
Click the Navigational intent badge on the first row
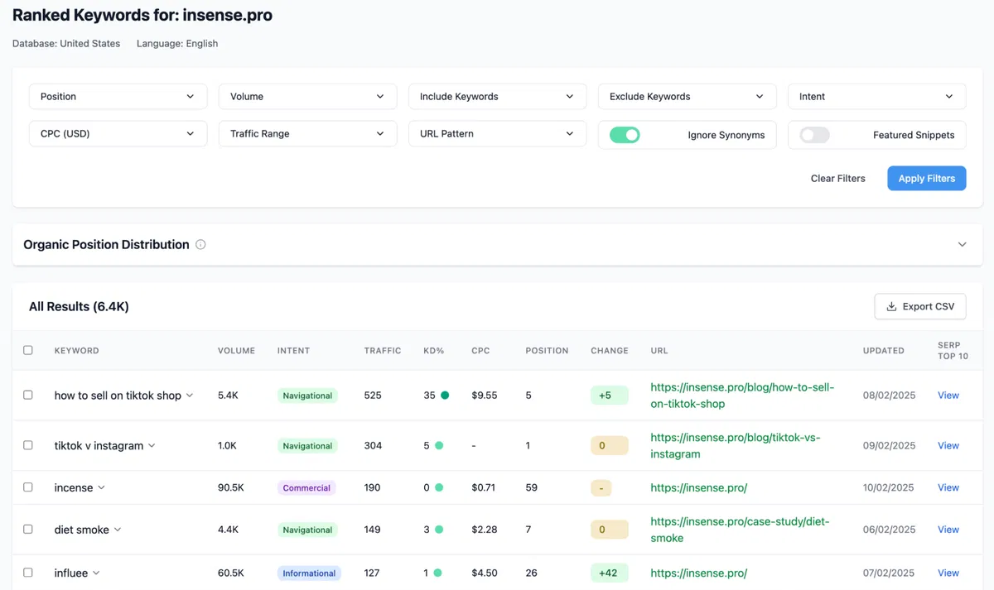pos(307,395)
